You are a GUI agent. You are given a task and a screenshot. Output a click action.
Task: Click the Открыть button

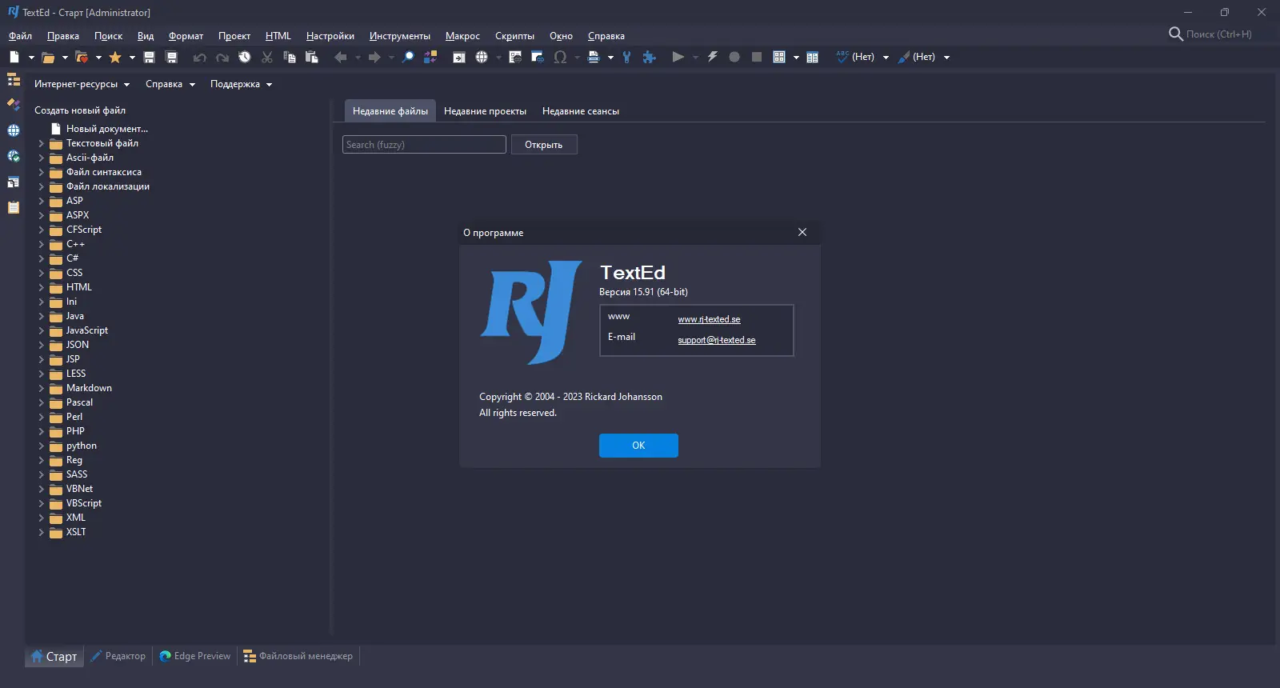[x=544, y=145]
